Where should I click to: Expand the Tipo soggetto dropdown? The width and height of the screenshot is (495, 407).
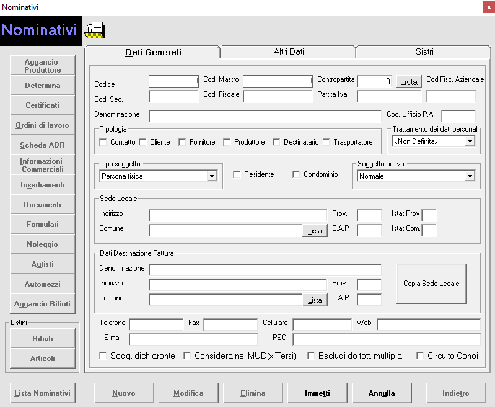click(x=212, y=176)
